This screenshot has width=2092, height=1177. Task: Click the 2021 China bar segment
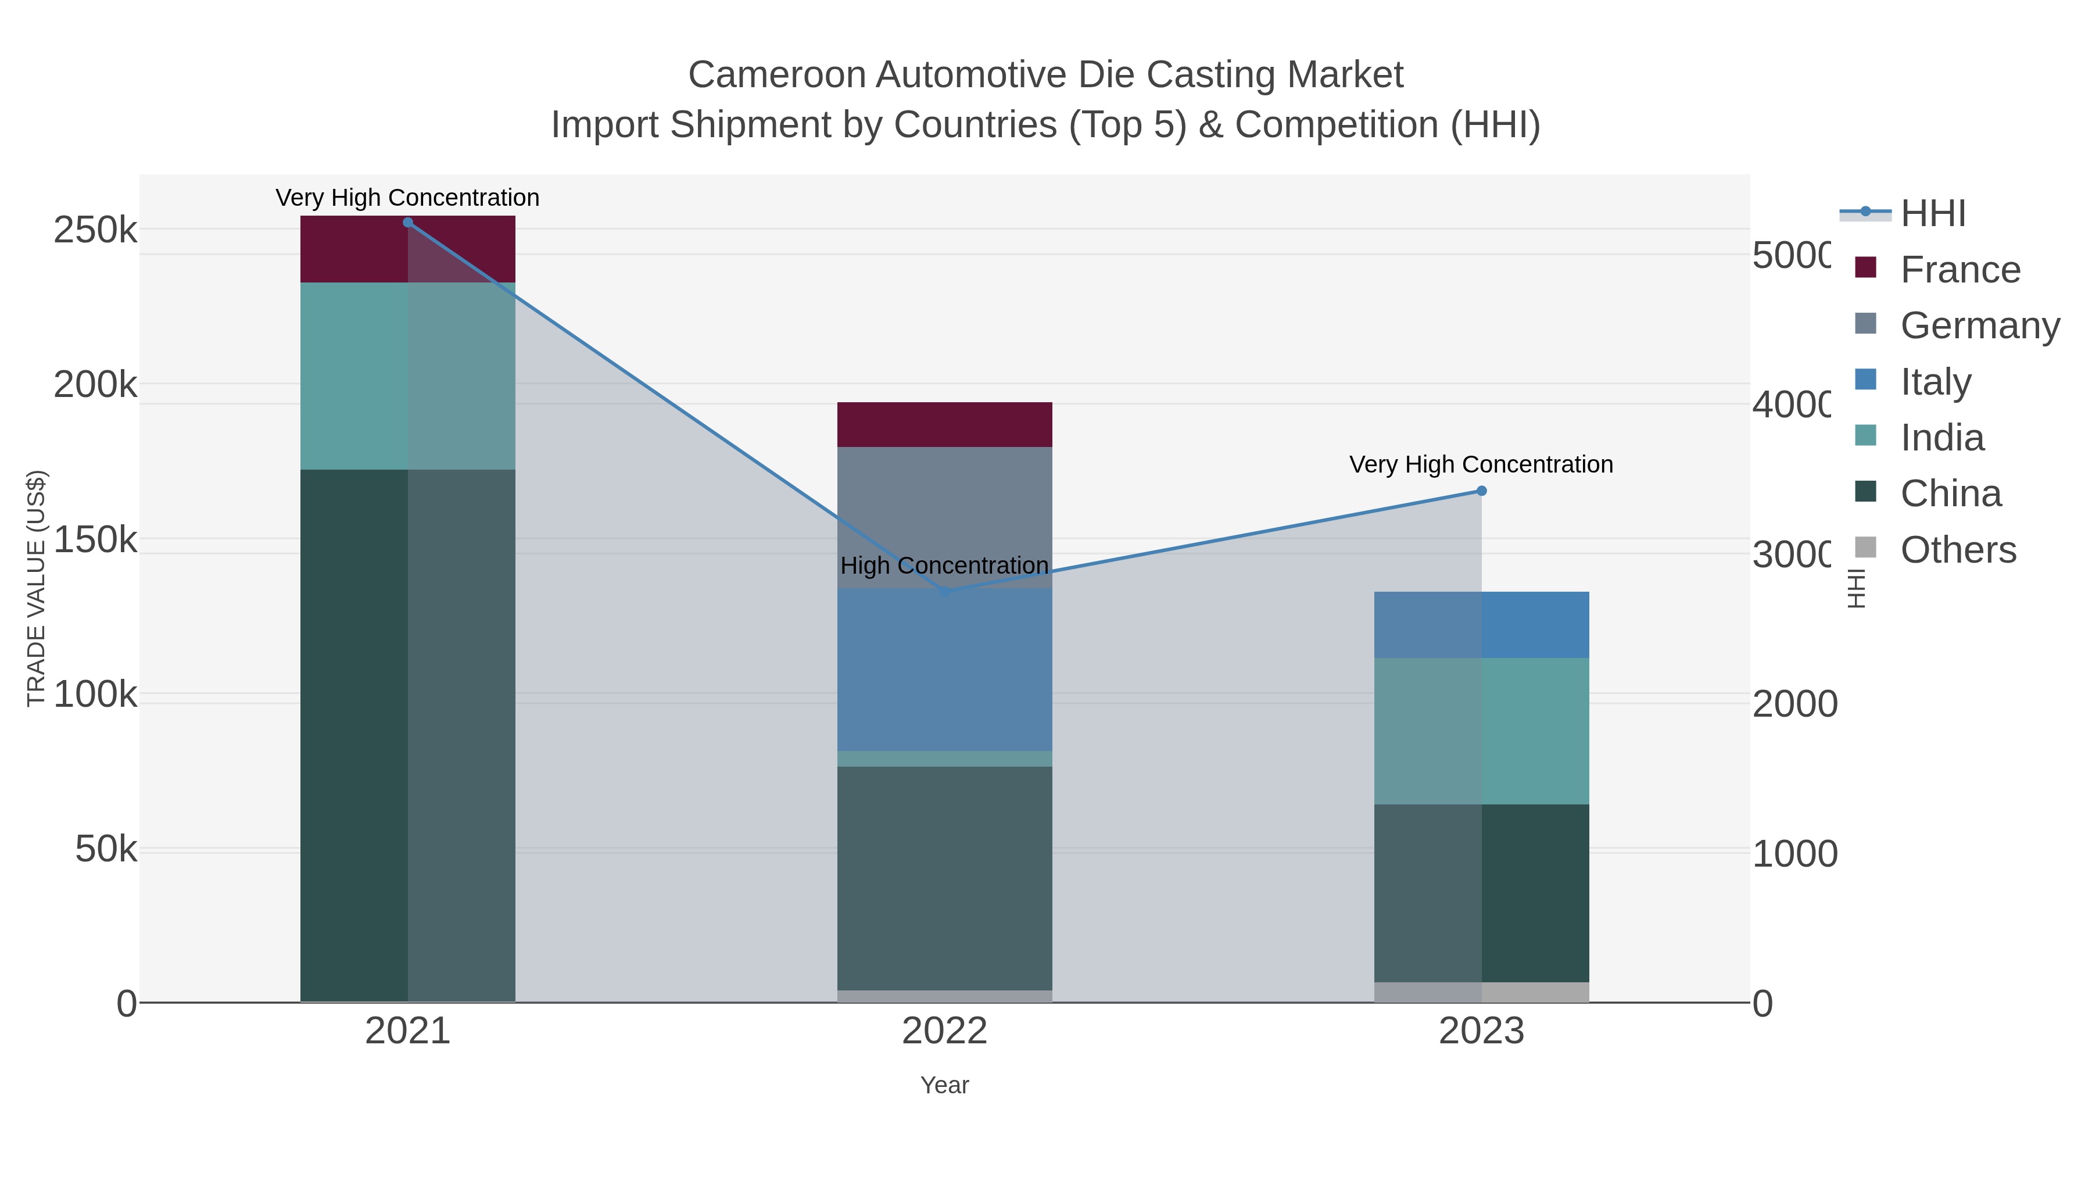tap(408, 736)
